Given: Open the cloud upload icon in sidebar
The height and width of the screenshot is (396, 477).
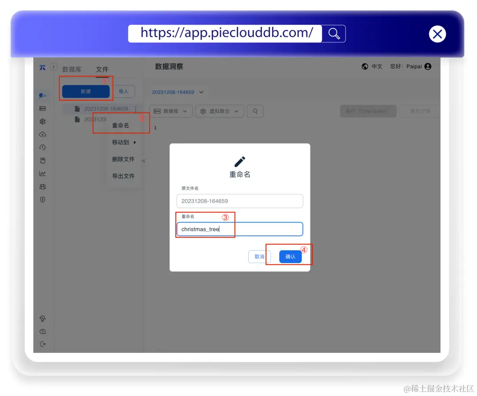Looking at the screenshot, I should [x=42, y=135].
